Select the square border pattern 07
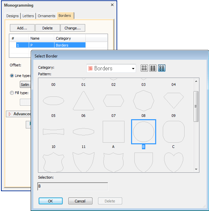The image size is (209, 211). click(x=113, y=131)
